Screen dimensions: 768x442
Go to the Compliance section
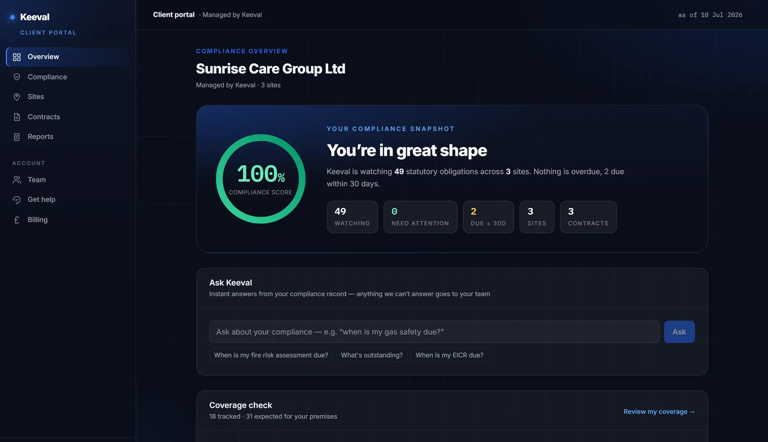(68, 77)
